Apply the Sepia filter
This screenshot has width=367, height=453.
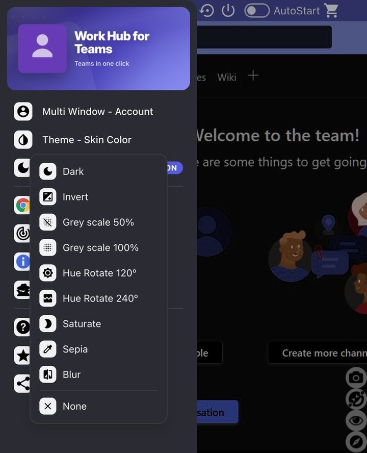click(x=98, y=349)
